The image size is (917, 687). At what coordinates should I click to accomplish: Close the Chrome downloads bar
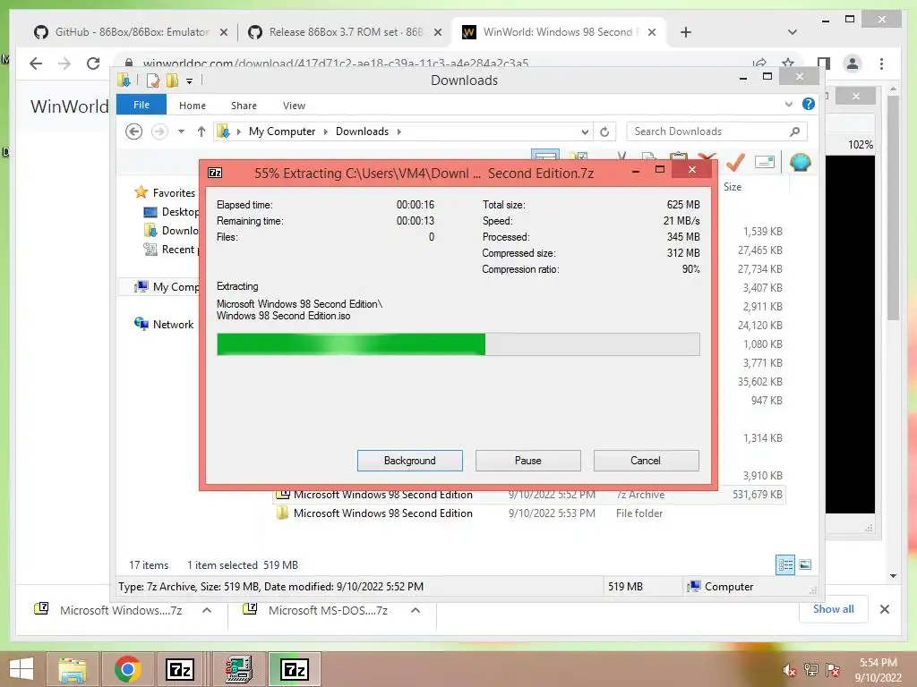pyautogui.click(x=884, y=609)
